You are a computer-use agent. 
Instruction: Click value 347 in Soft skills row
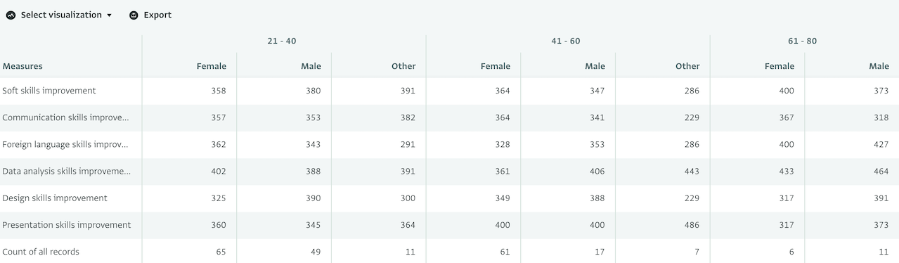[x=597, y=91]
